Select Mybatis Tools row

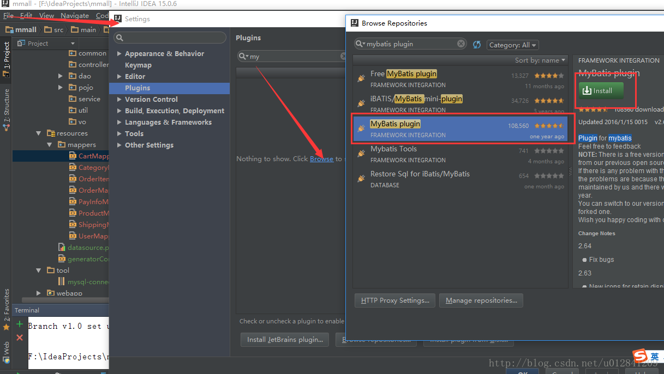(x=460, y=154)
